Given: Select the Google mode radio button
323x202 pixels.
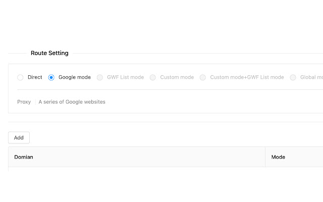Looking at the screenshot, I should (x=51, y=77).
